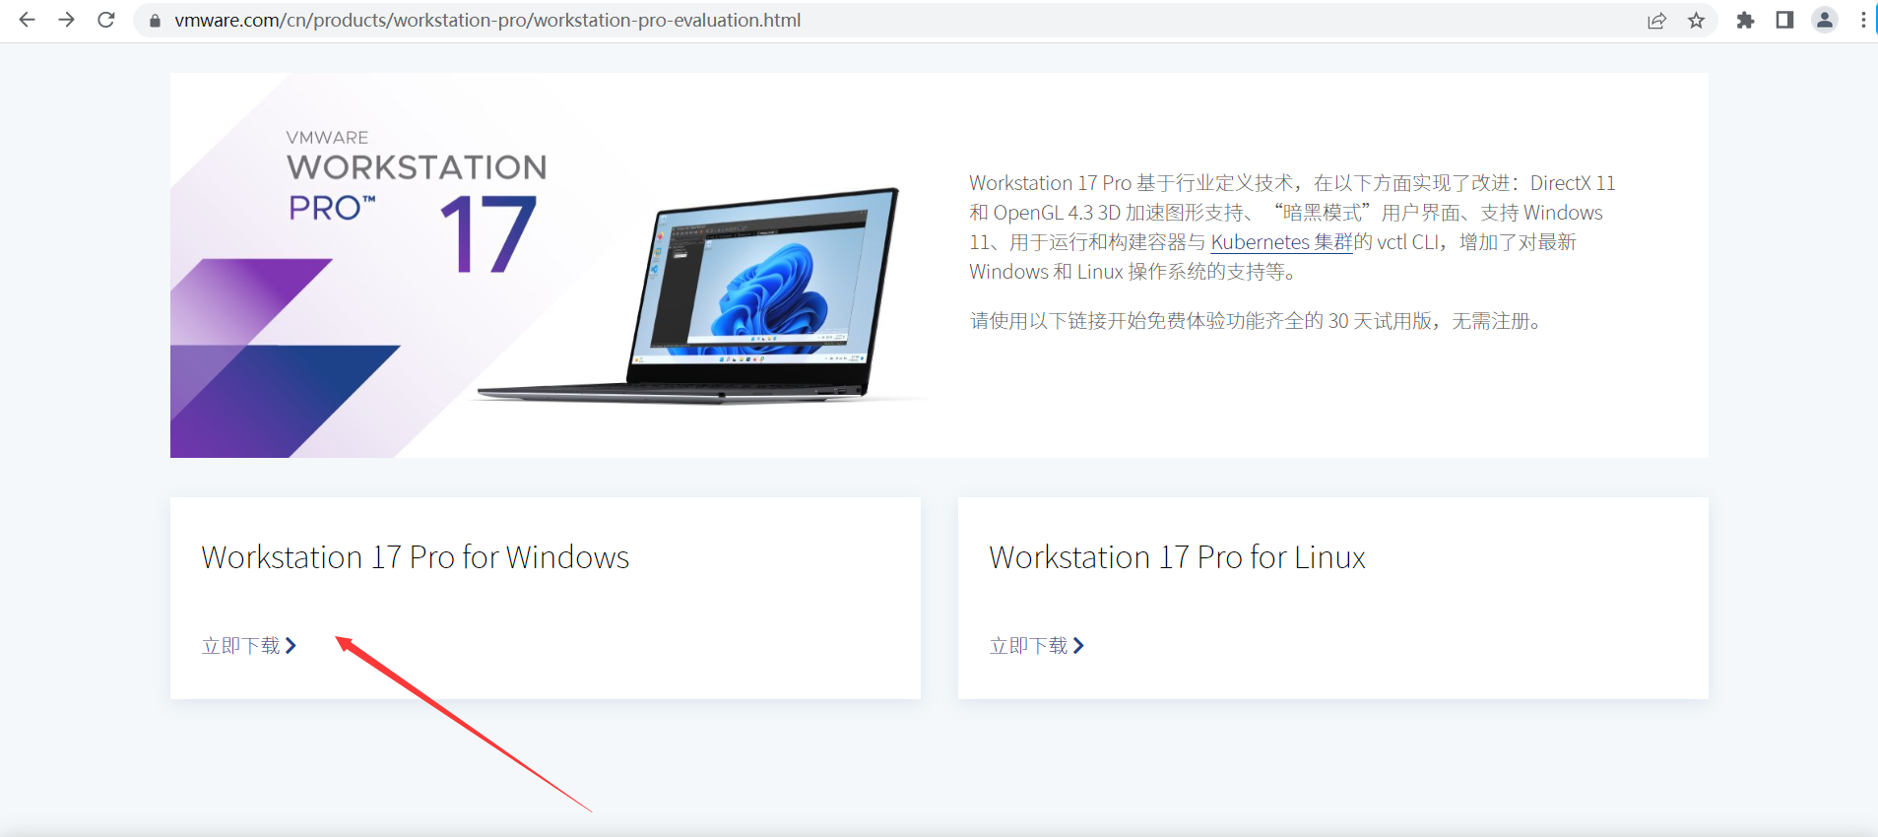Go back to the previous page

pos(27,20)
